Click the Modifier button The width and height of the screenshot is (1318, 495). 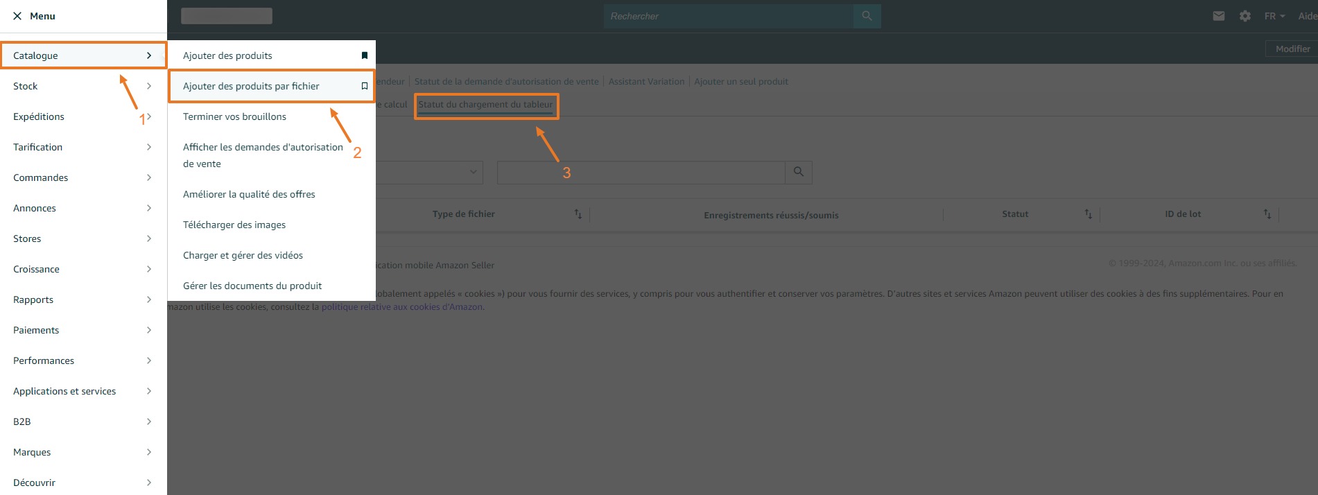pos(1292,49)
